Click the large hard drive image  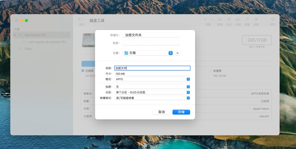pos(89,40)
